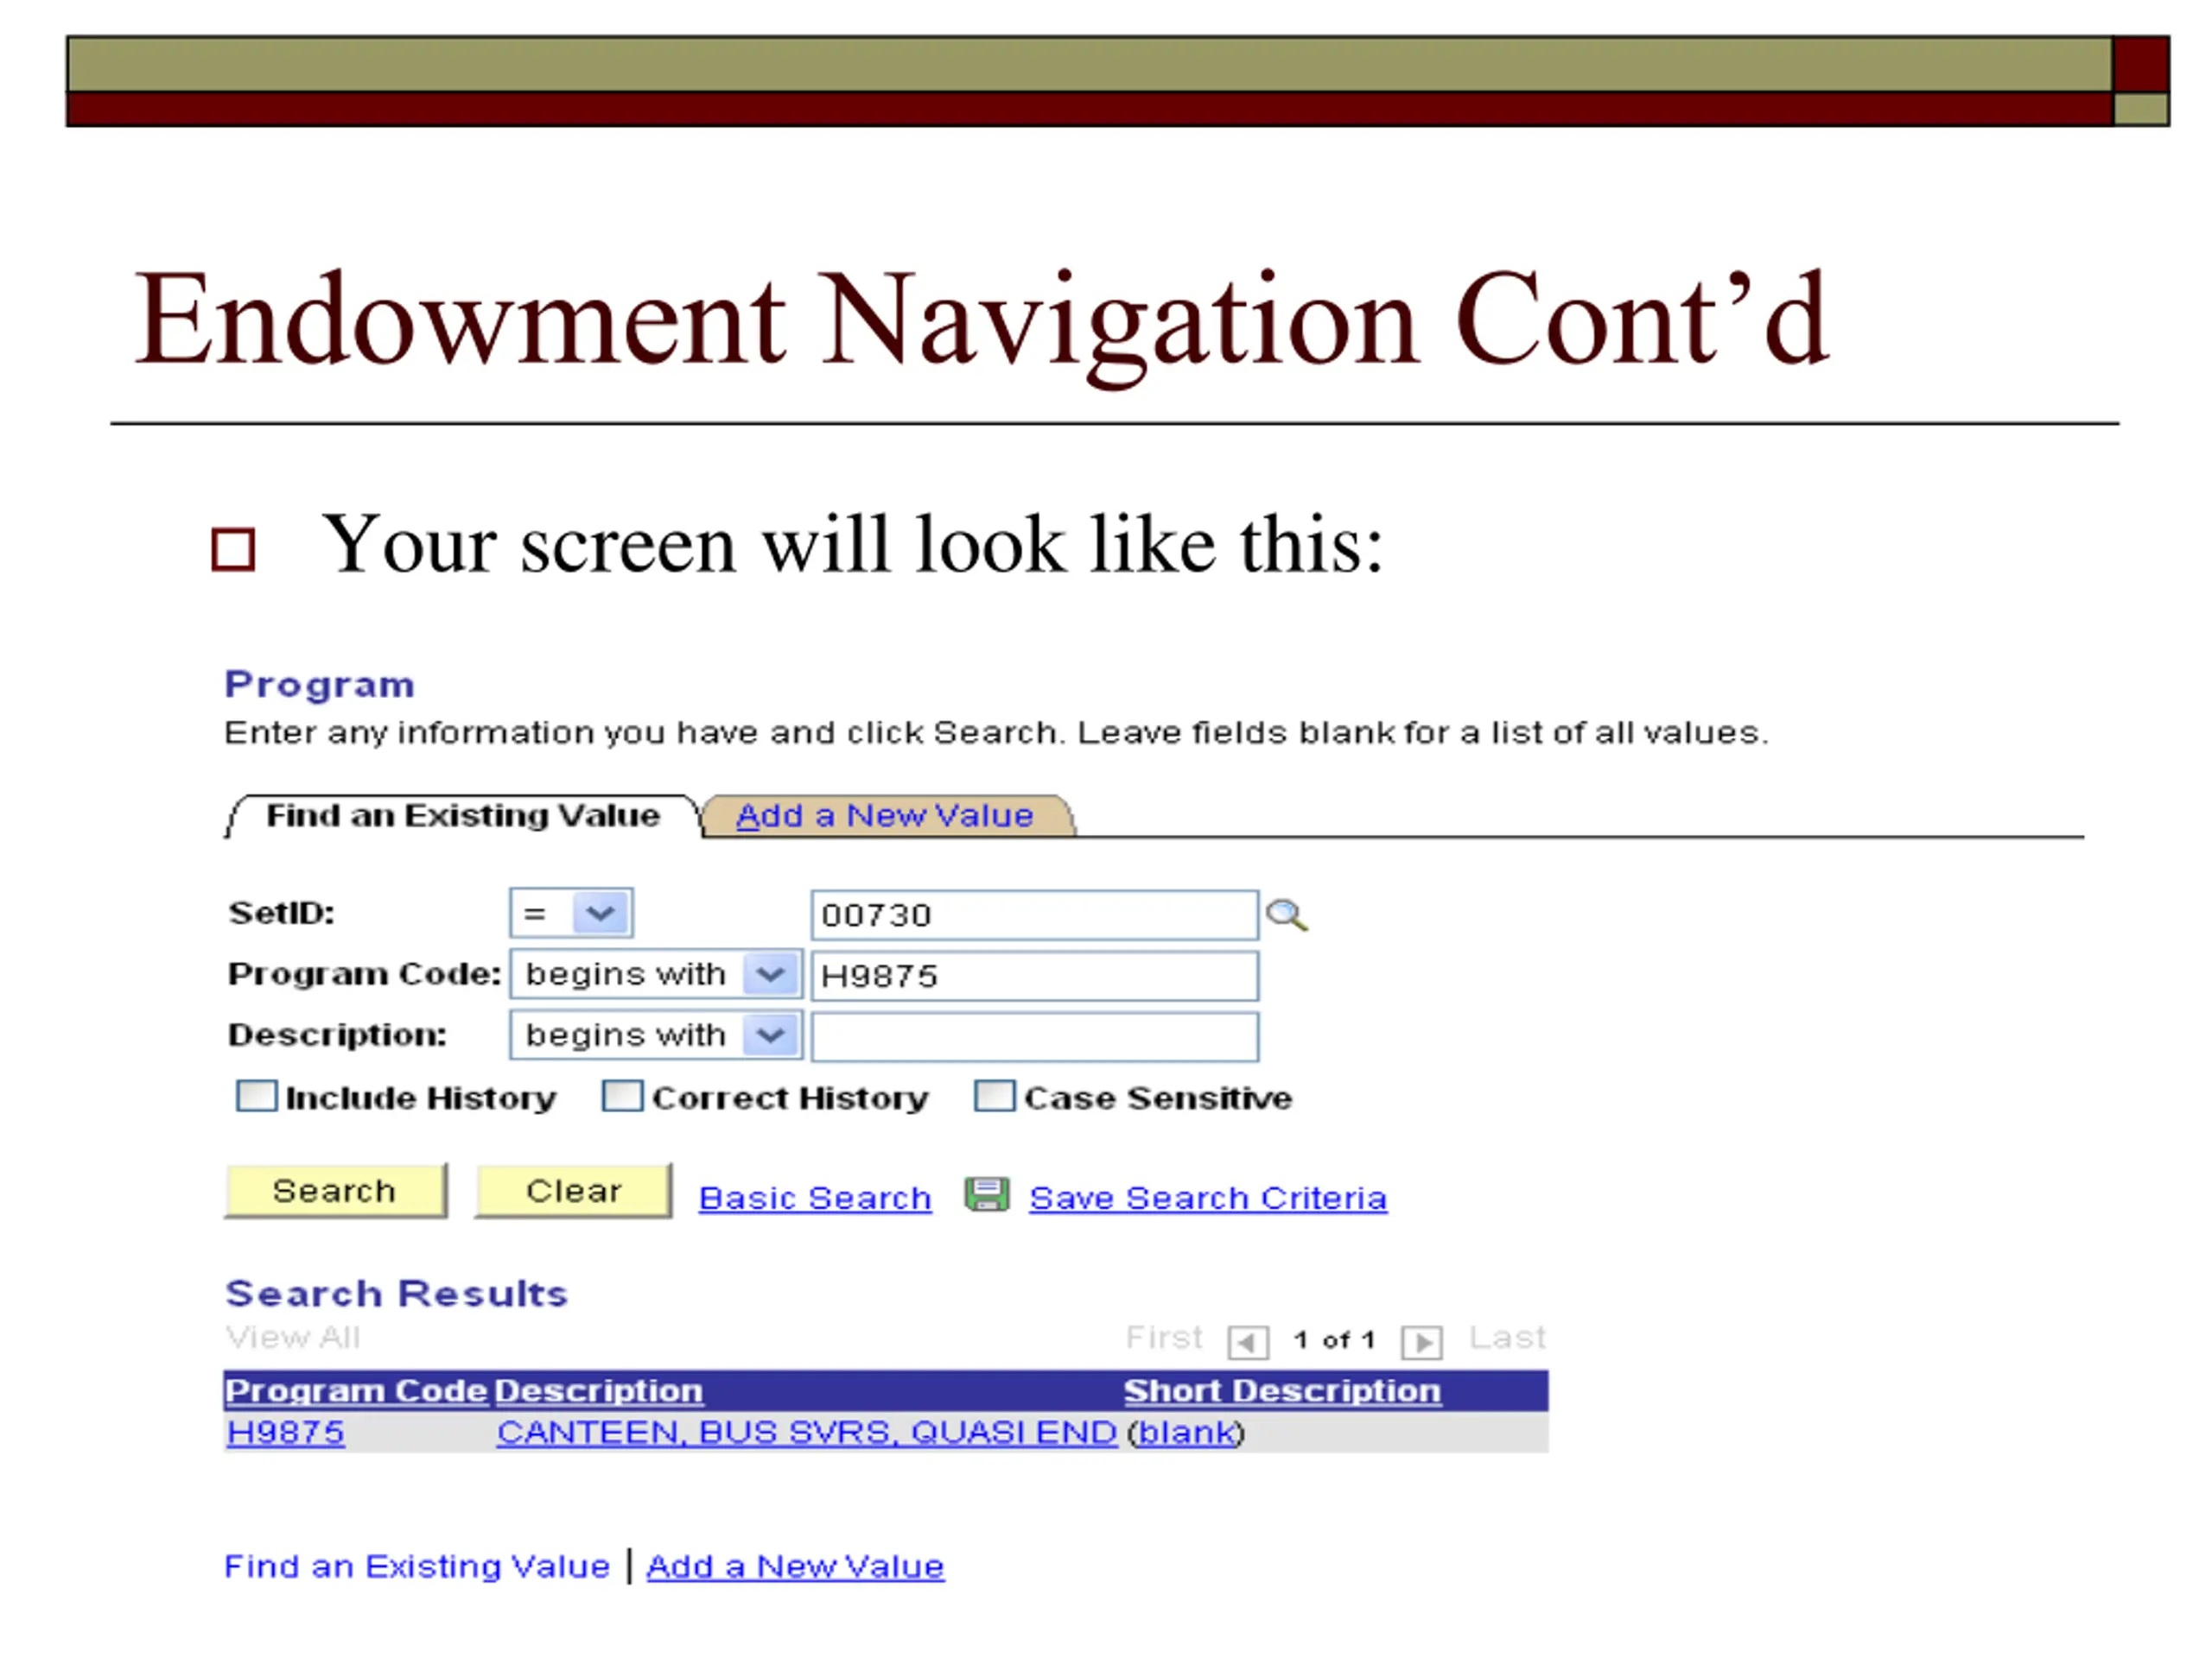
Task: Click the Last pagination text
Action: pos(1507,1336)
